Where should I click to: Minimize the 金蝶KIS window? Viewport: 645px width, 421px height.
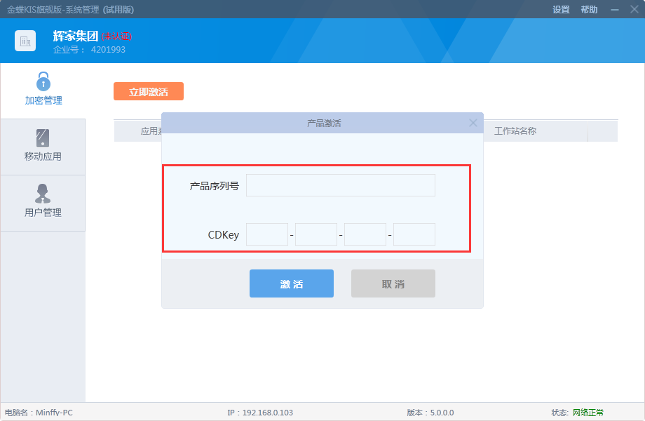point(615,9)
